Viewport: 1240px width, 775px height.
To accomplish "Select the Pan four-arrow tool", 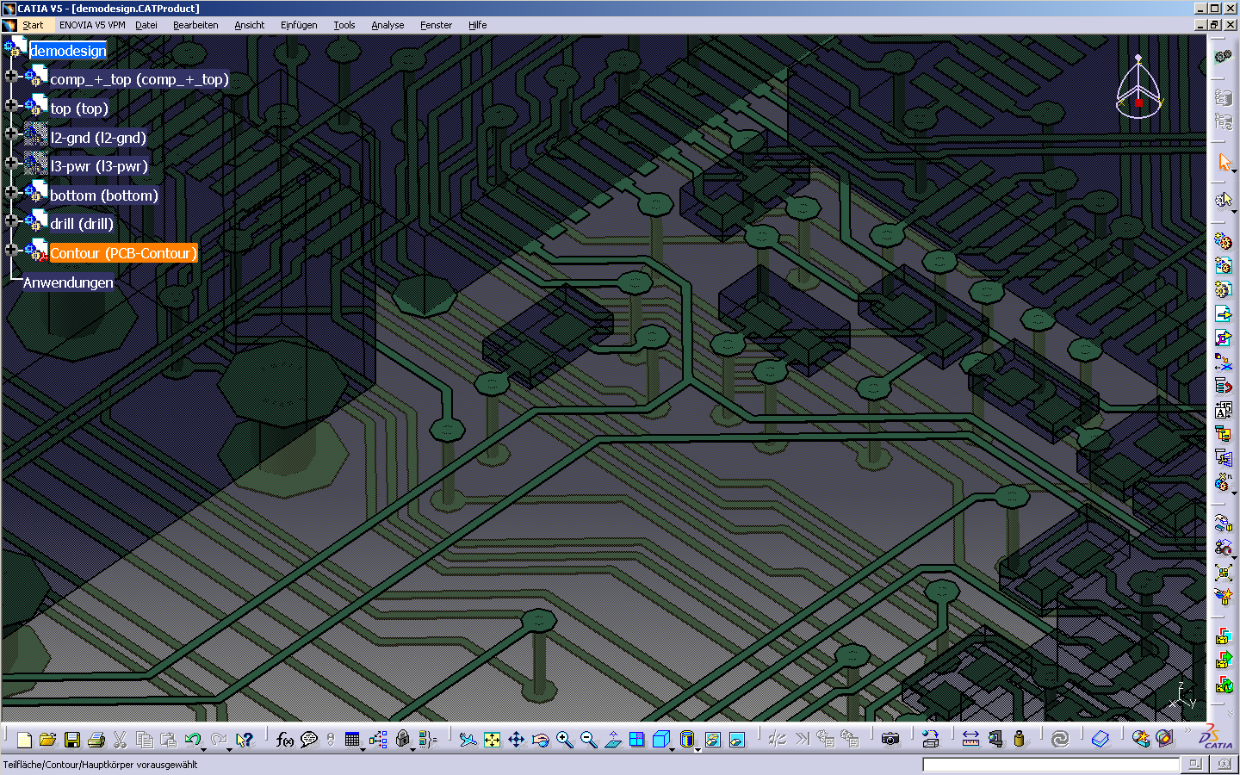I will click(x=516, y=740).
